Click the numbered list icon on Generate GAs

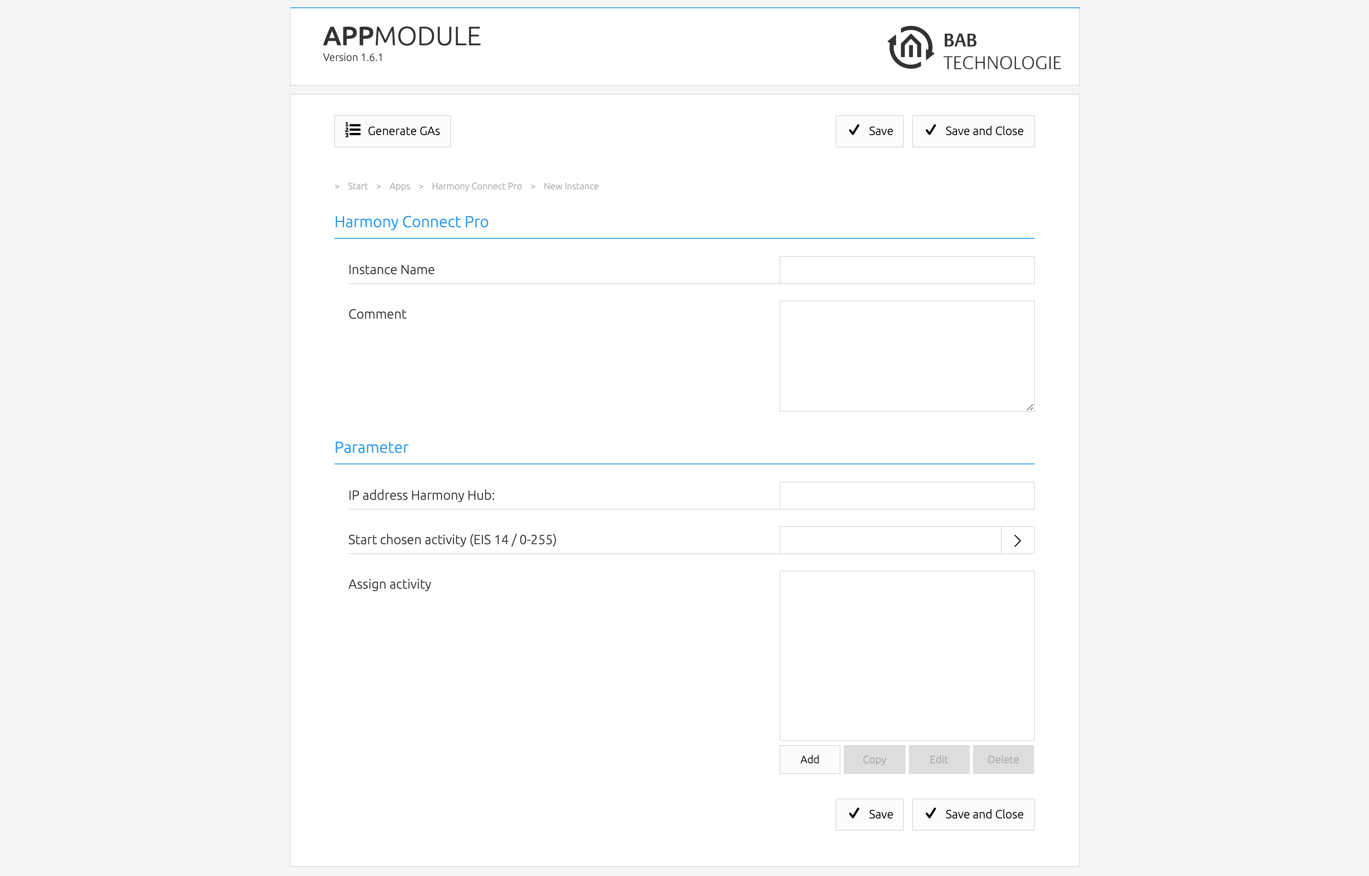pyautogui.click(x=353, y=130)
